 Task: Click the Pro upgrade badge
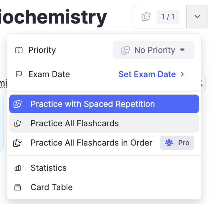coord(177,143)
